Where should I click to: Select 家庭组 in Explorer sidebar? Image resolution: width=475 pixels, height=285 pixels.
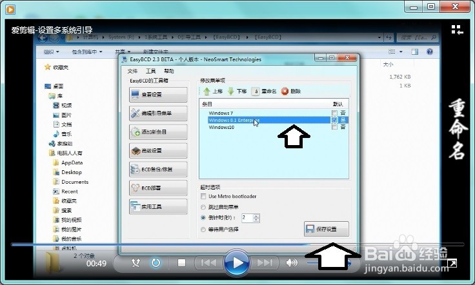[x=61, y=143]
